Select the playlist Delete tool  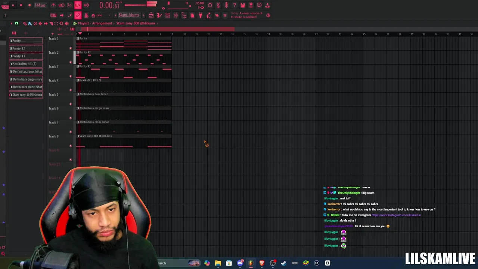(x=35, y=24)
